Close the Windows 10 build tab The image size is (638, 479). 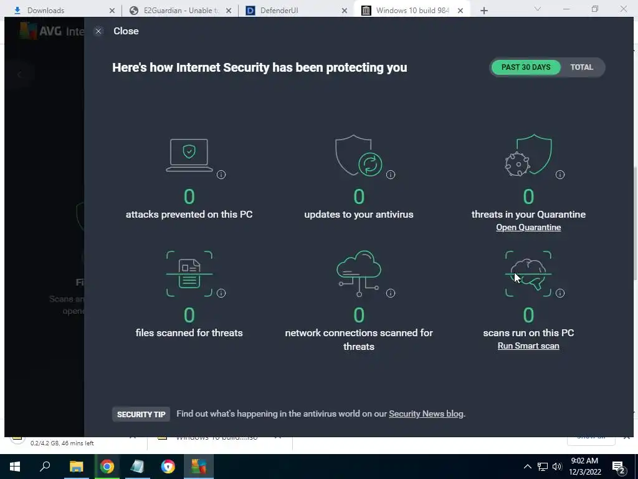click(460, 11)
